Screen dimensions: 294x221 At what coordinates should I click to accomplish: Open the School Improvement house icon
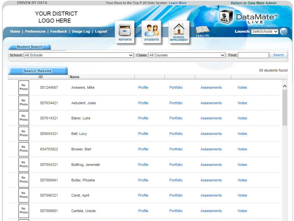(179, 32)
